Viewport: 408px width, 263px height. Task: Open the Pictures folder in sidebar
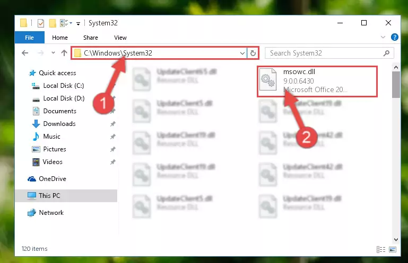point(55,149)
